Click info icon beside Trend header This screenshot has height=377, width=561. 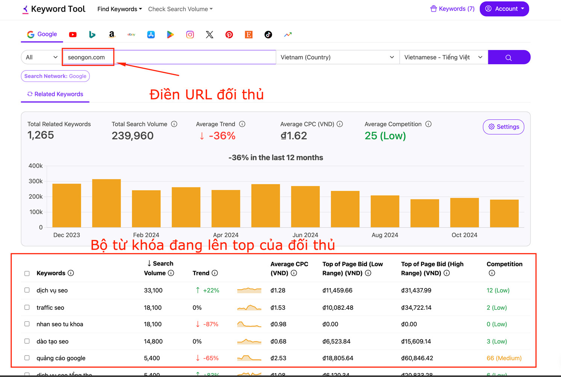[215, 273]
